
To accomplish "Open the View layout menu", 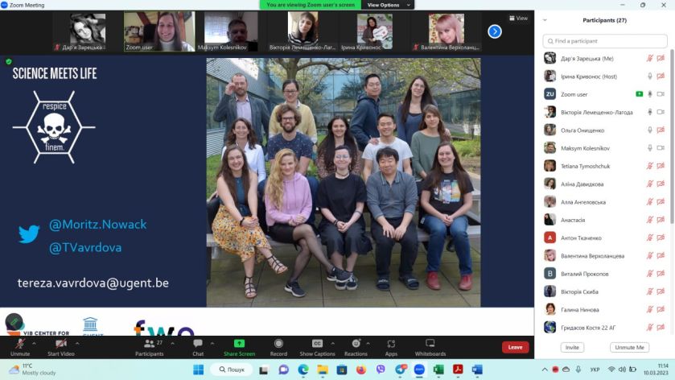I will pyautogui.click(x=518, y=18).
